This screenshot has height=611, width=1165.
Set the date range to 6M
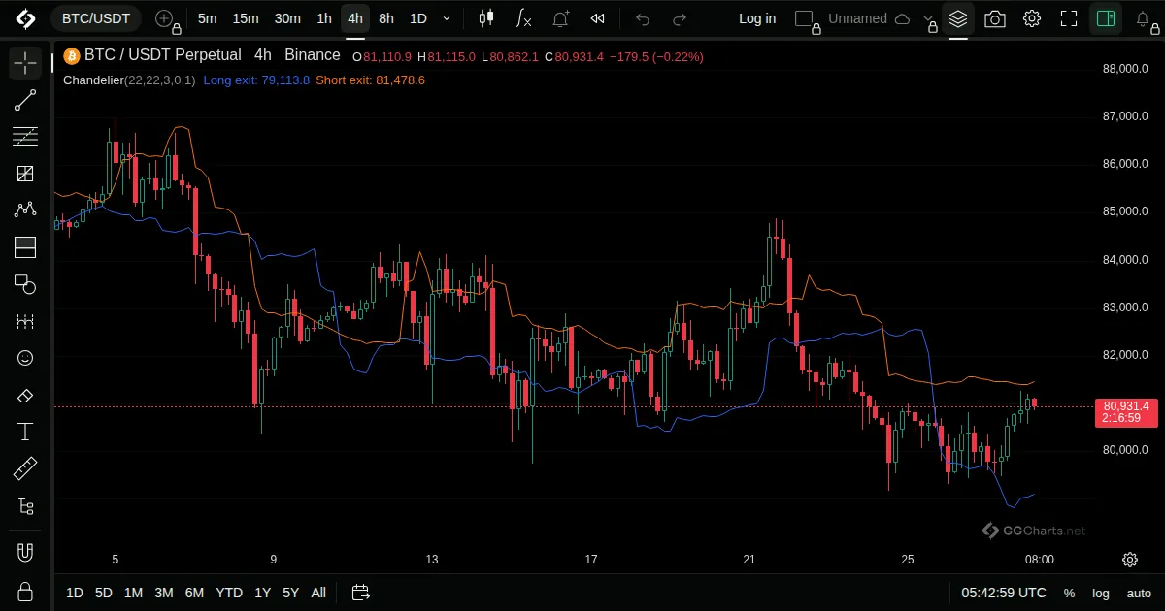[x=194, y=593]
